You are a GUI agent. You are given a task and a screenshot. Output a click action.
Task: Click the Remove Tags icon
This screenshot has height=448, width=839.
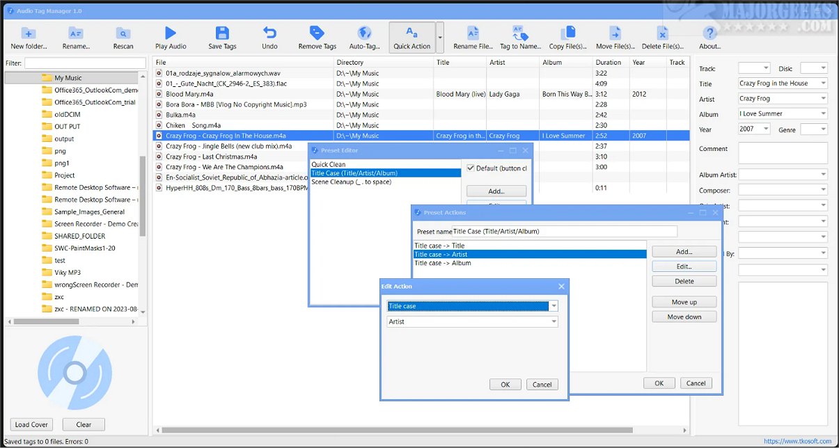pyautogui.click(x=317, y=33)
